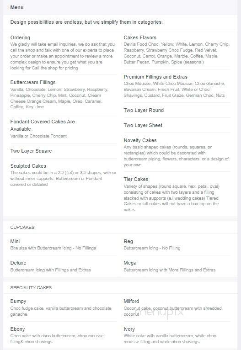Select the Buttercream Fillings heading
The height and width of the screenshot is (350, 241).
[x=33, y=82]
